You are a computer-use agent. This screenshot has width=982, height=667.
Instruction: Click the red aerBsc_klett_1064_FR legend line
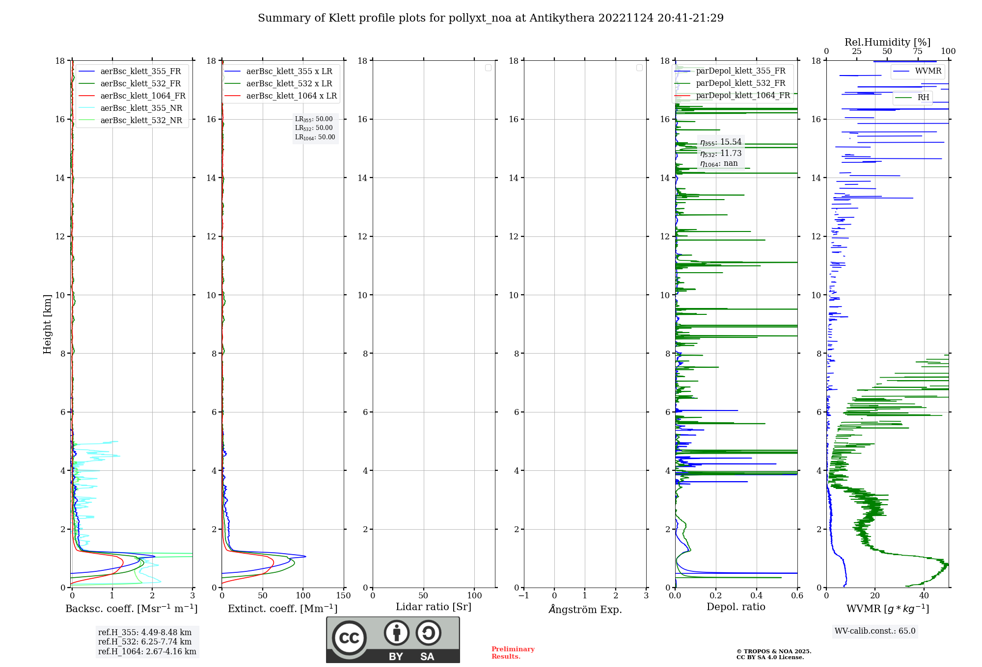pos(86,96)
